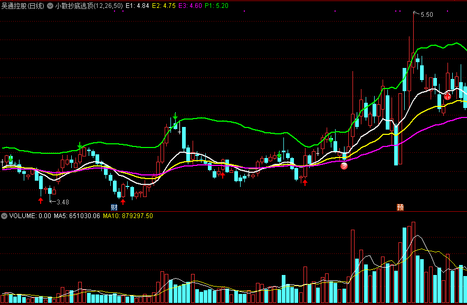The height and width of the screenshot is (305, 467).
Task: Click the 3.48 low price label
Action: [63, 202]
